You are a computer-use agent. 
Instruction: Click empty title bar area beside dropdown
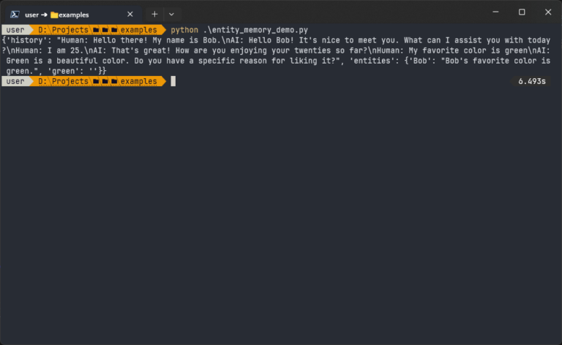[x=329, y=13]
